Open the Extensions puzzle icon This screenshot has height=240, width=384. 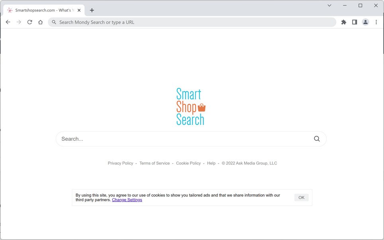pyautogui.click(x=344, y=22)
